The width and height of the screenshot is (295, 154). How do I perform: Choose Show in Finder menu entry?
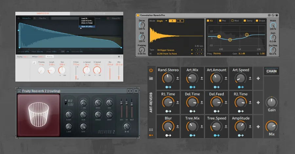click(87, 23)
